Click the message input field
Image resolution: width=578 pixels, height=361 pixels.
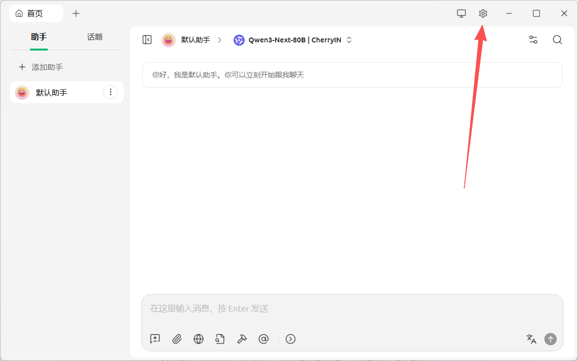point(352,309)
